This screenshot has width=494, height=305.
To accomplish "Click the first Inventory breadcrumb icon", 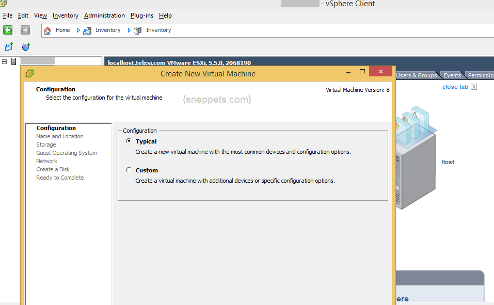I will click(x=87, y=30).
